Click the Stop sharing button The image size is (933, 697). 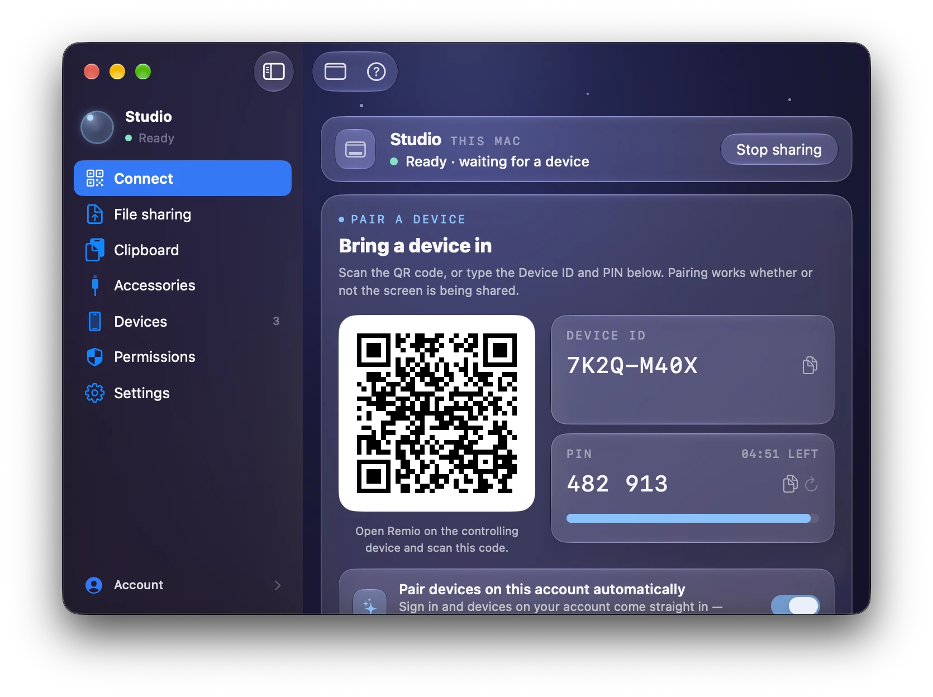point(779,150)
